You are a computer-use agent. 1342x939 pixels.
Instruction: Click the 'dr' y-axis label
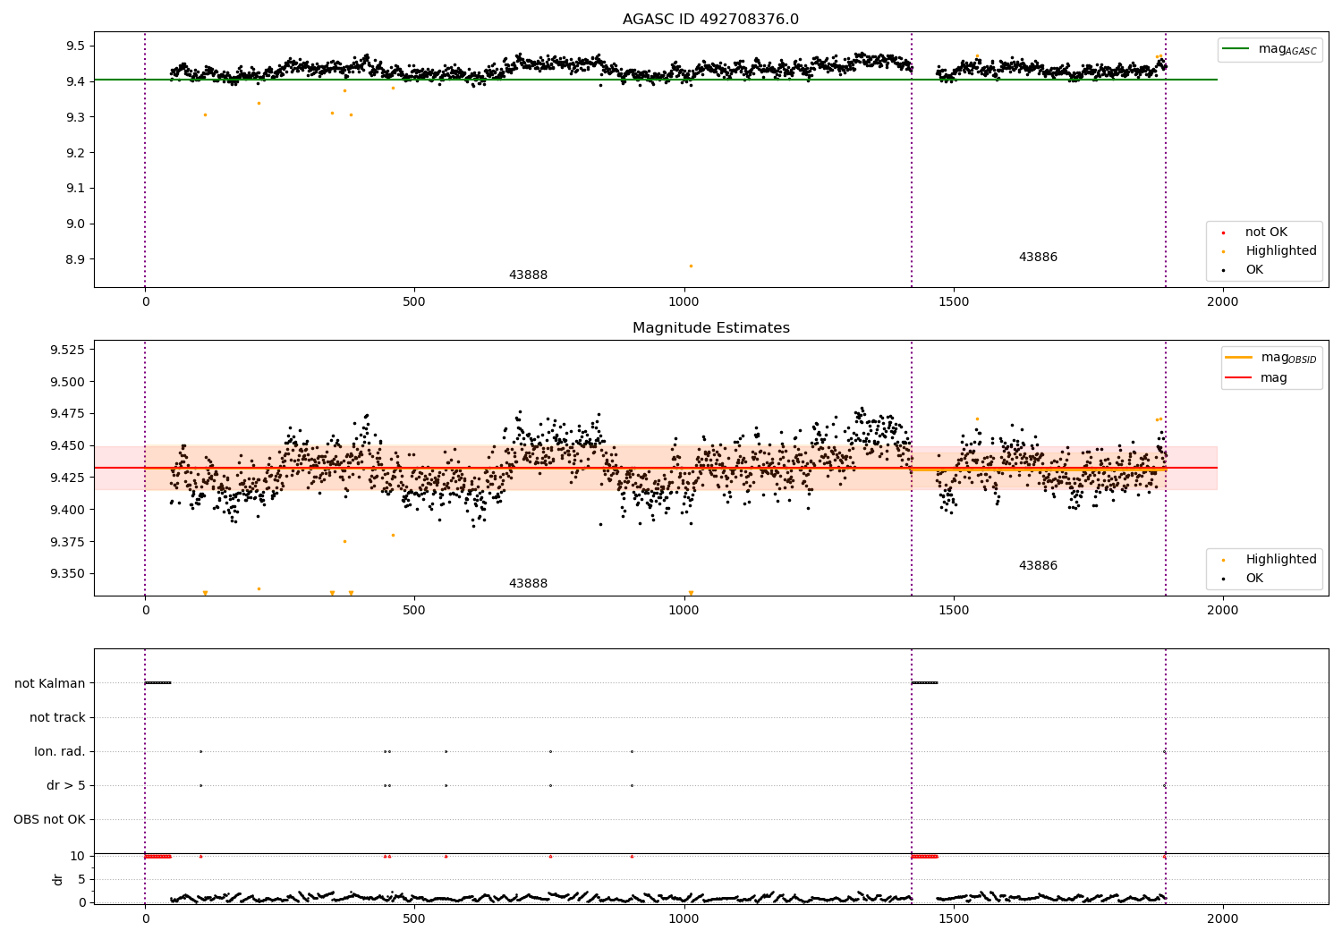pyautogui.click(x=58, y=880)
